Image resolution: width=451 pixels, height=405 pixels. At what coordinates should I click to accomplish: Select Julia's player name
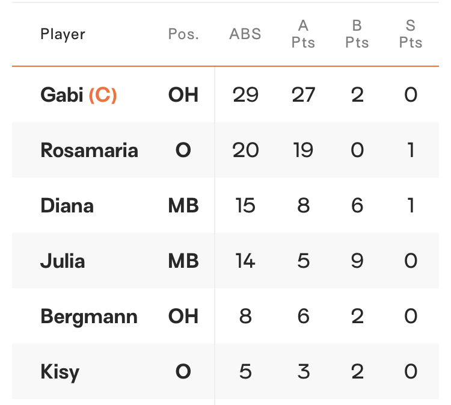(x=63, y=261)
